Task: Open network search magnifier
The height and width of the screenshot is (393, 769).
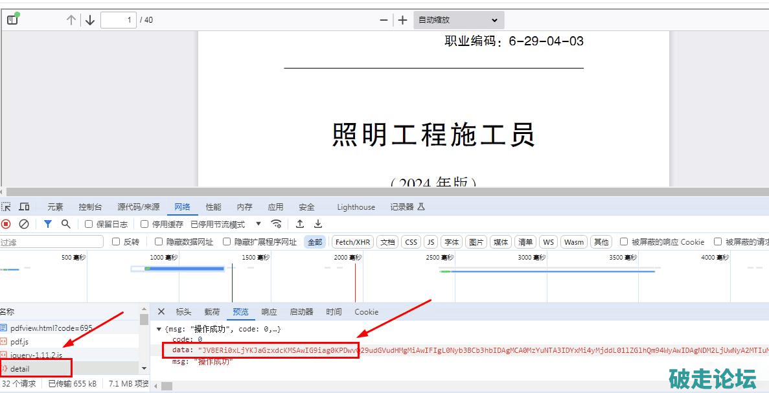Action: point(65,224)
